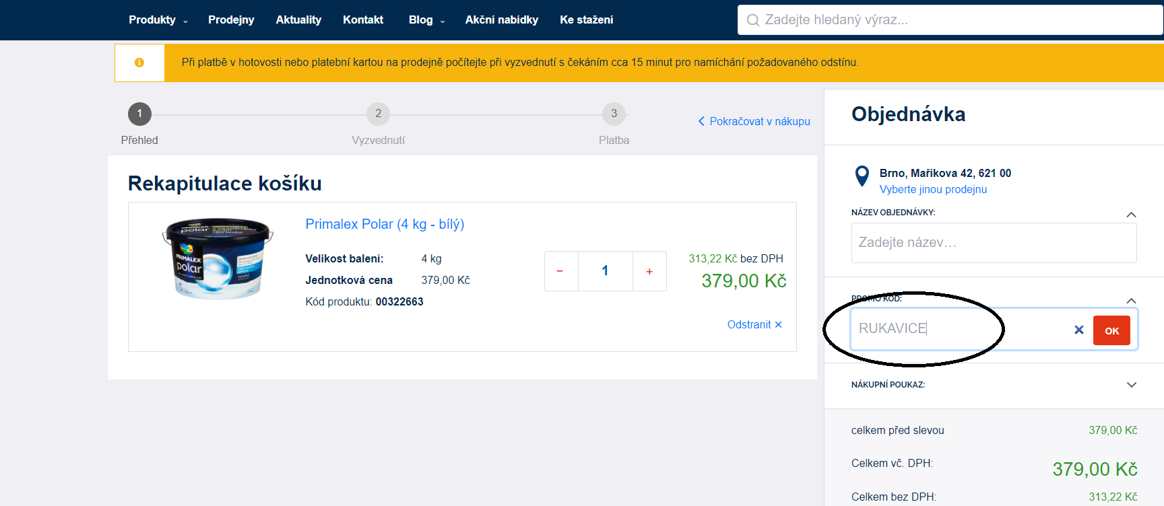Select Vyberte jinou prodejnu link
This screenshot has width=1164, height=506.
coord(933,189)
